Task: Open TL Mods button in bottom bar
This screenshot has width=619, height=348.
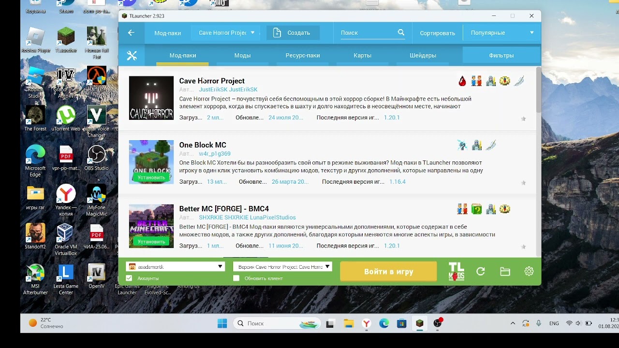Action: (456, 272)
